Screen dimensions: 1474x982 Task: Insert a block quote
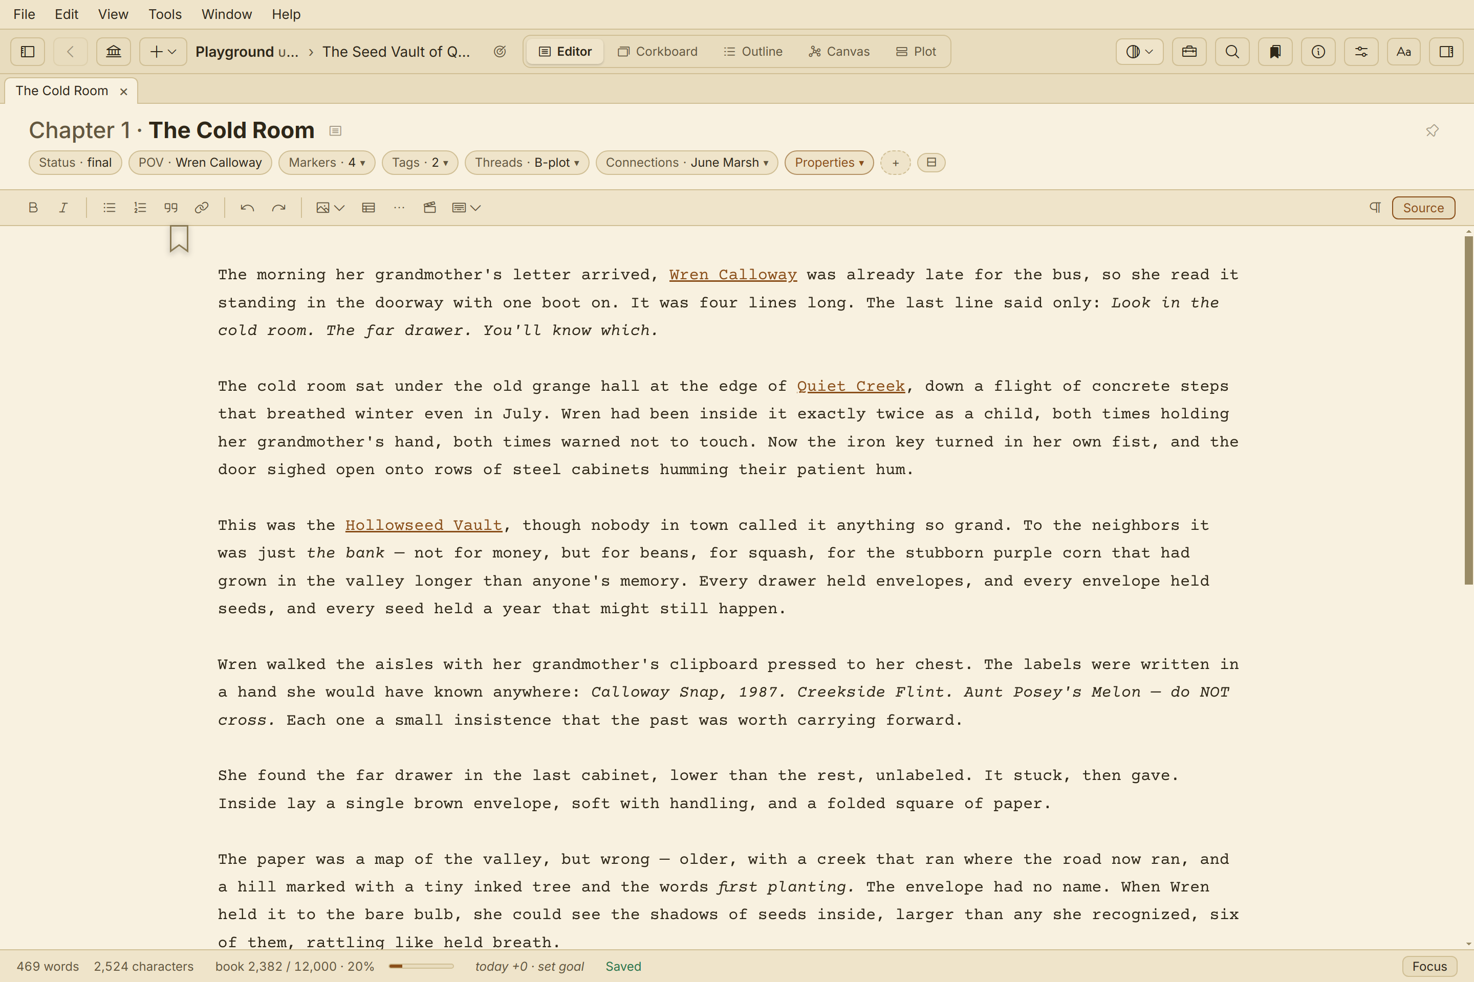170,207
